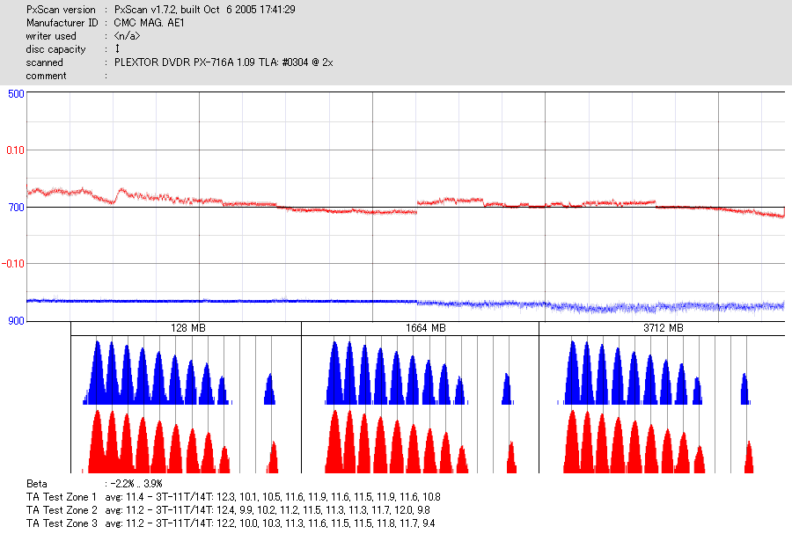Screen dimensions: 792x534
Task: Click the 'disc capacity' label
Action: tap(55, 49)
